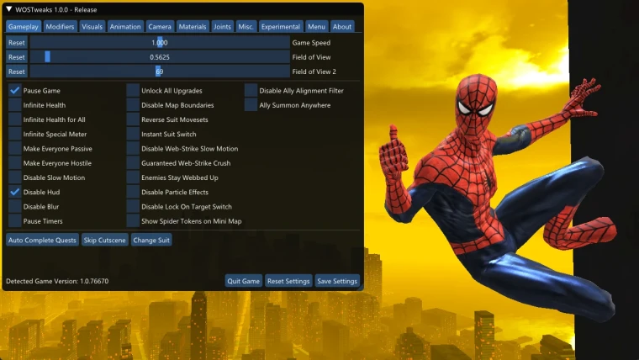Enable Unlock All Upgrades
639x360 pixels.
pyautogui.click(x=133, y=91)
